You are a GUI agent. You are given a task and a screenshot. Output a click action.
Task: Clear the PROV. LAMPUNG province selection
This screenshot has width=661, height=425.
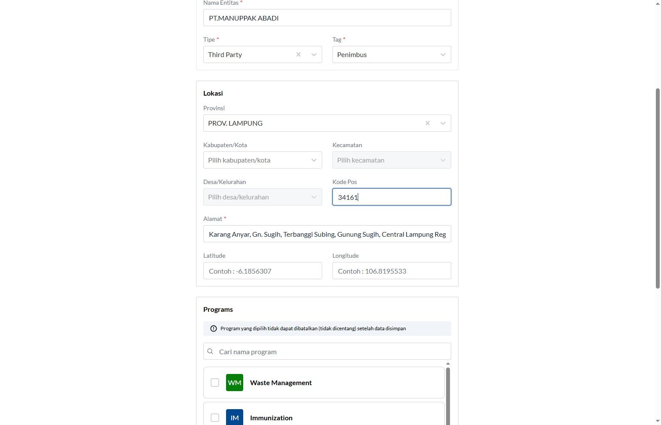(x=428, y=123)
